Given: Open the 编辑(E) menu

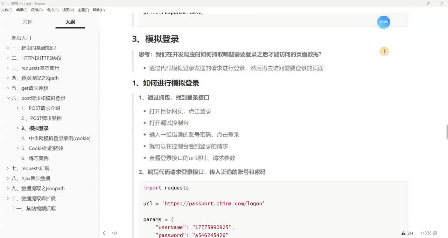Looking at the screenshot, I should [22, 10].
